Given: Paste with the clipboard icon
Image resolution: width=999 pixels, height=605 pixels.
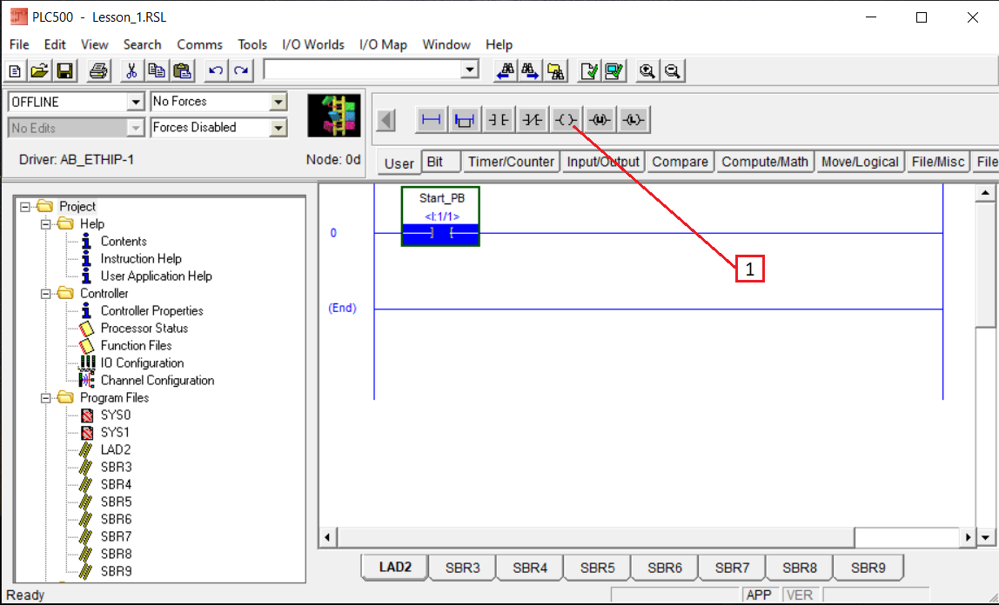Looking at the screenshot, I should coord(182,70).
